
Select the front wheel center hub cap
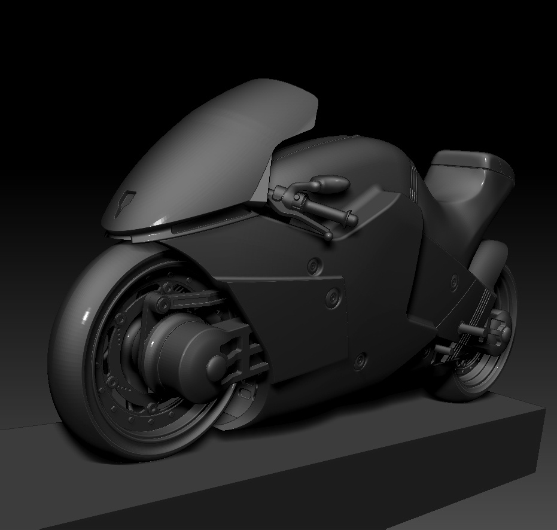pyautogui.click(x=217, y=366)
